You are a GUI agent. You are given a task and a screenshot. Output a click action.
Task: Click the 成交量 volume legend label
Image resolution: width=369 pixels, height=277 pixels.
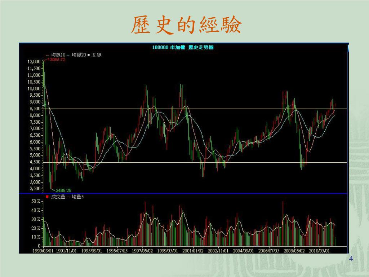click(58, 197)
